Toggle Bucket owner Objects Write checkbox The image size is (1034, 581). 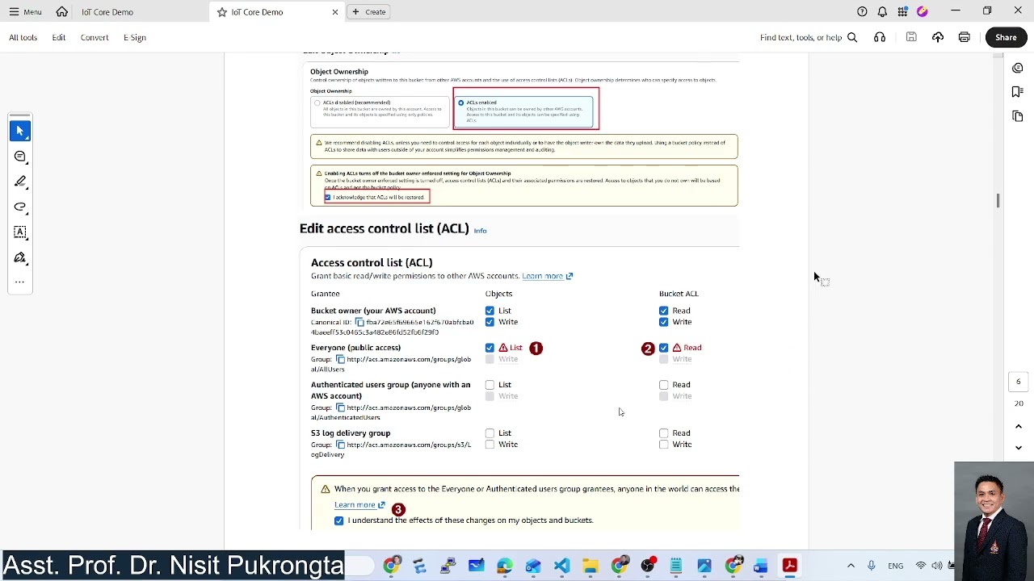tap(490, 322)
